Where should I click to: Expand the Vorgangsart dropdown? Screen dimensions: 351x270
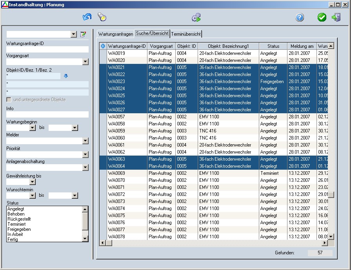click(85, 62)
